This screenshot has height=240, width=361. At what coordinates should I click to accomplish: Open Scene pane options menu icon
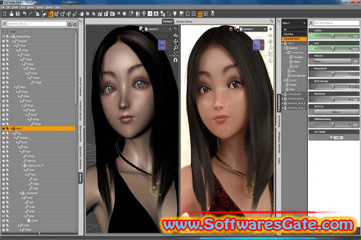pyautogui.click(x=81, y=21)
